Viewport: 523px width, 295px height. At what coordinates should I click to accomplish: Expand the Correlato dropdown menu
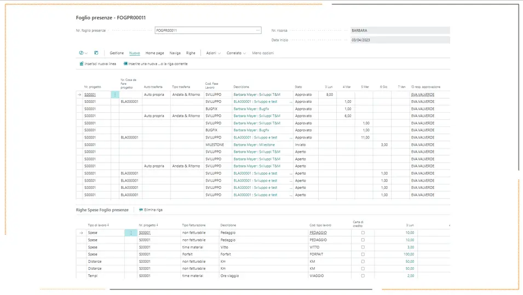pyautogui.click(x=236, y=53)
